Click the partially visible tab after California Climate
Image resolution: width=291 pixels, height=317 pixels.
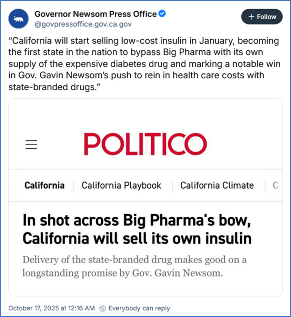(x=275, y=185)
